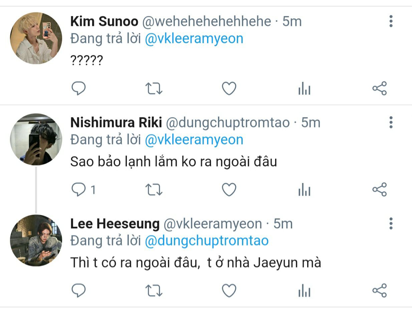The height and width of the screenshot is (311, 412).
Task: Open Kim Sunoo's profile picture
Action: point(36,38)
